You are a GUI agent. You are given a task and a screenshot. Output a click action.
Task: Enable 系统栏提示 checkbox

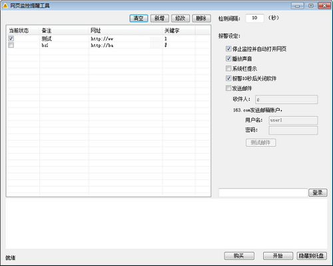[x=228, y=69]
